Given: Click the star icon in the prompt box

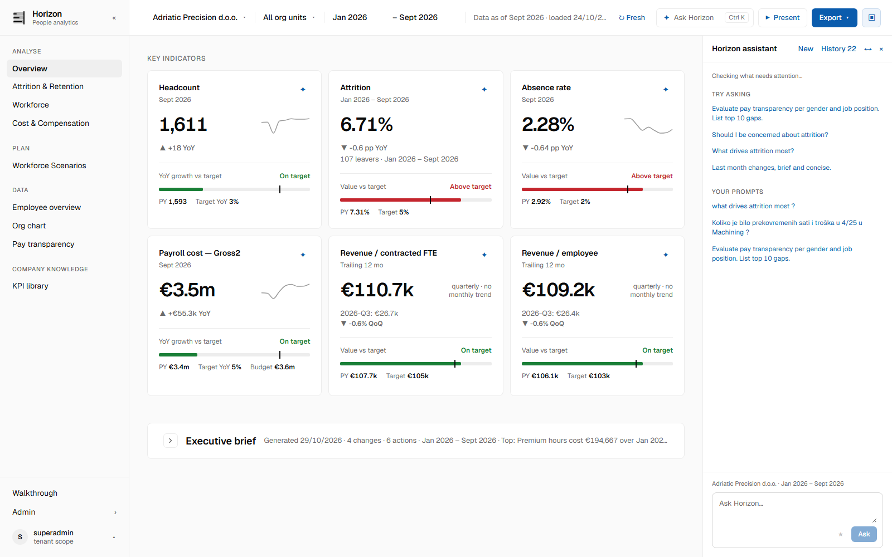Looking at the screenshot, I should 841,534.
